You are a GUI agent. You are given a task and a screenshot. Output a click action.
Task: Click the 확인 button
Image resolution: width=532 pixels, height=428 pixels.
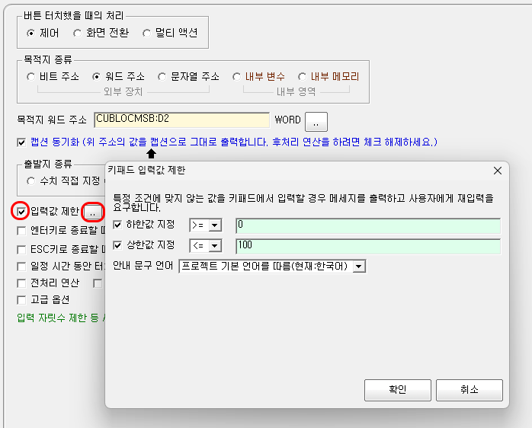(398, 390)
